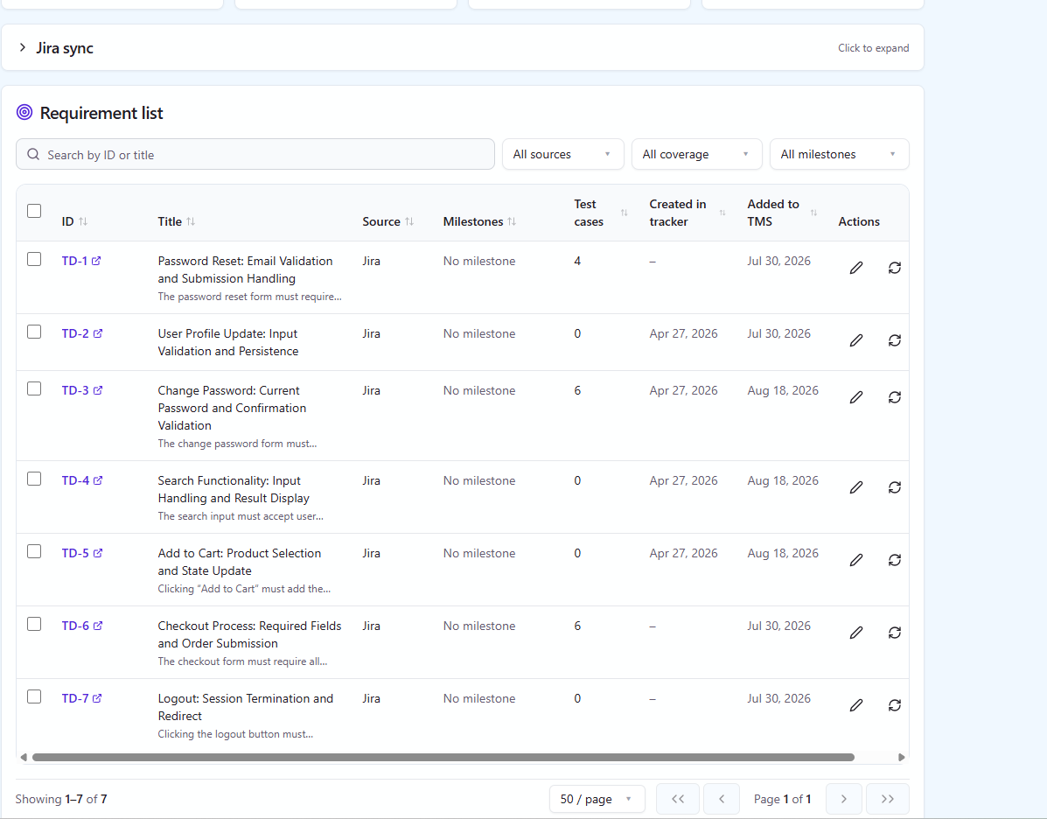Sort table by Source column arrows
Image resolution: width=1047 pixels, height=819 pixels.
409,221
